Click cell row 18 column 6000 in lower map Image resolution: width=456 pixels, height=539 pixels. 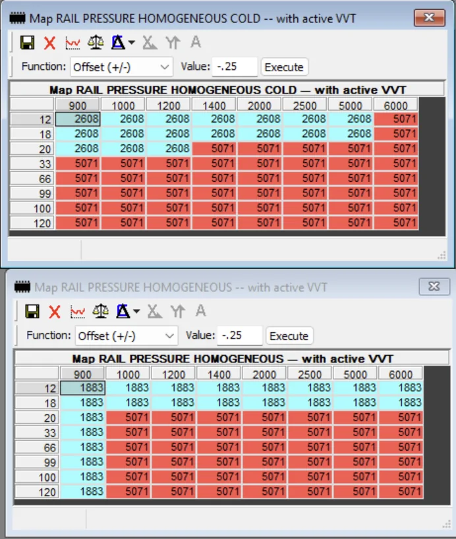click(x=401, y=403)
